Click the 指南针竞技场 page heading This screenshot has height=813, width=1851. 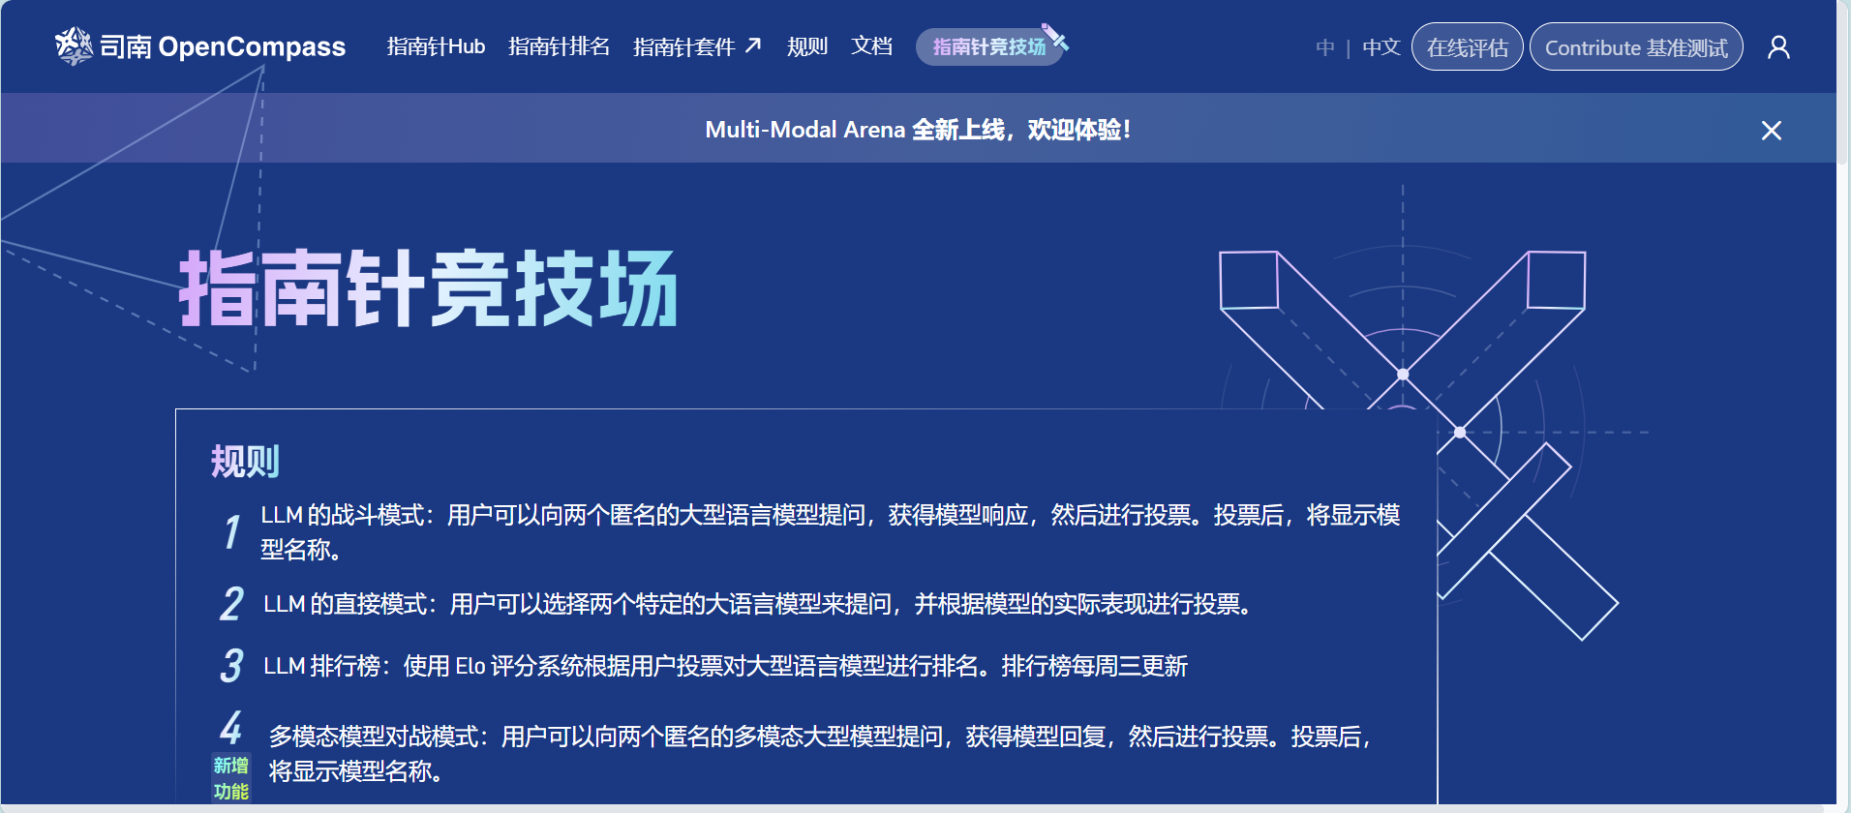coord(428,288)
